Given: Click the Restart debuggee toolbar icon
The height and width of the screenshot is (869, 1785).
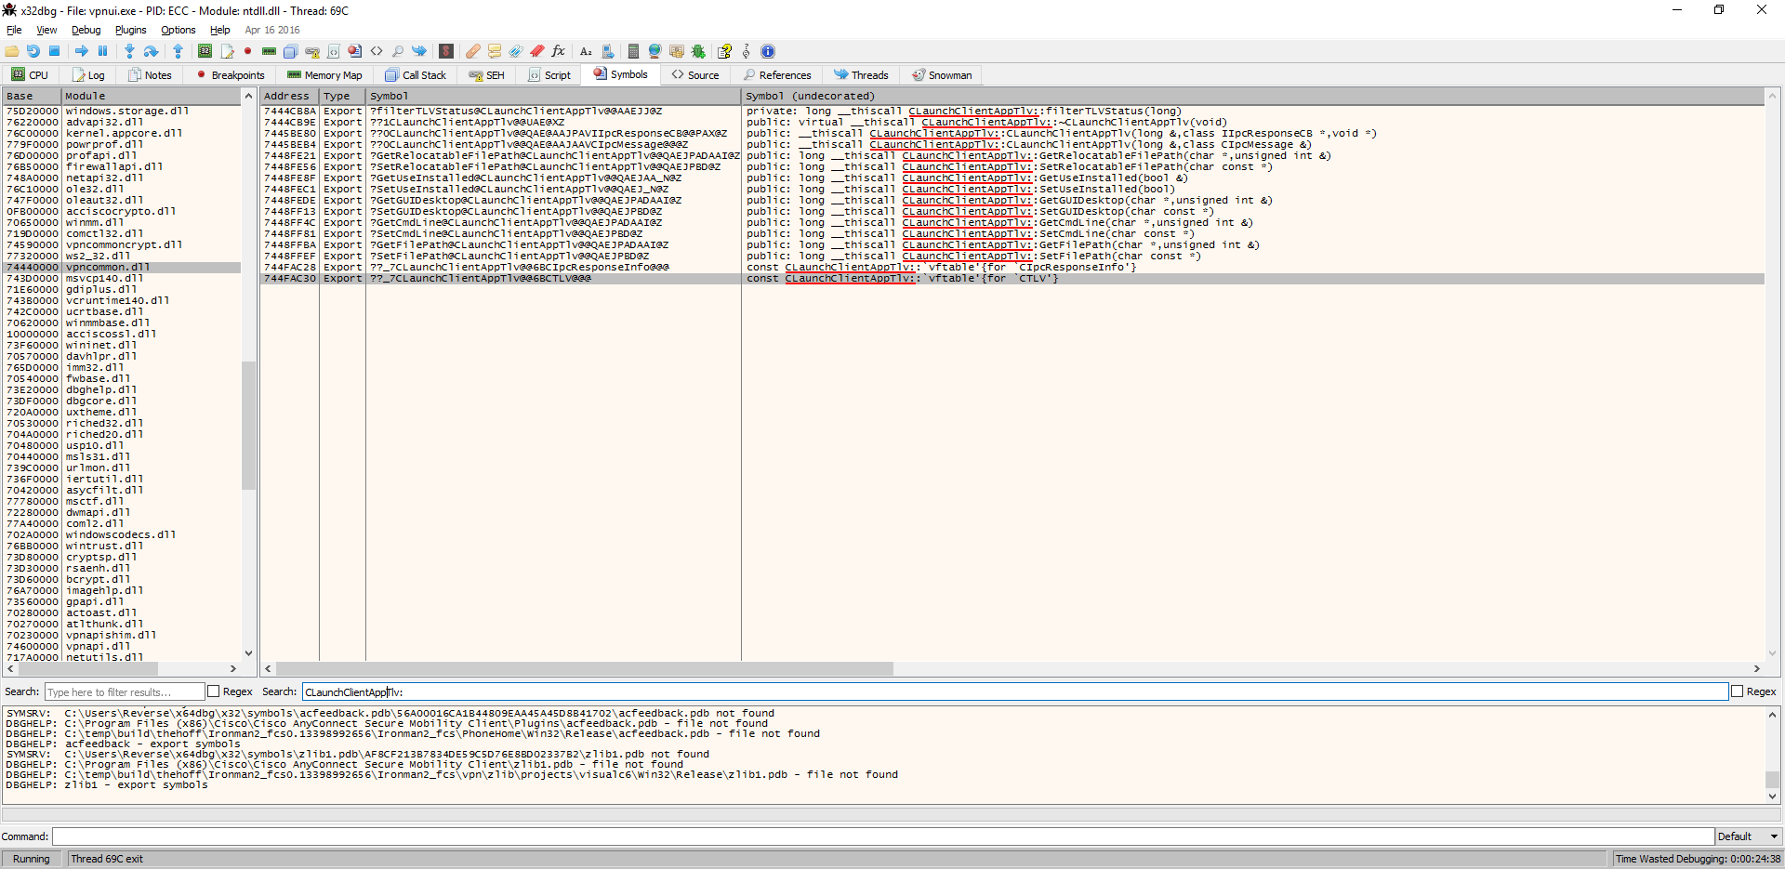Looking at the screenshot, I should (33, 51).
